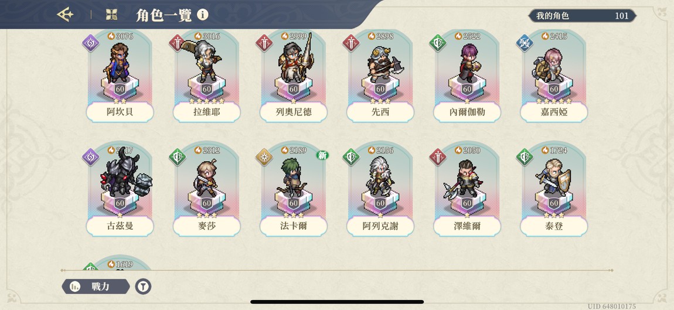This screenshot has width=674, height=310.
Task: Tap the gold class badge on 法卡爾
Action: 264,157
